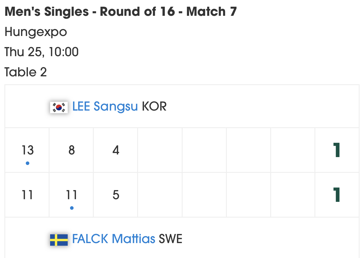This screenshot has width=364, height=258.
Task: Click the Sweden flag icon
Action: (x=59, y=240)
